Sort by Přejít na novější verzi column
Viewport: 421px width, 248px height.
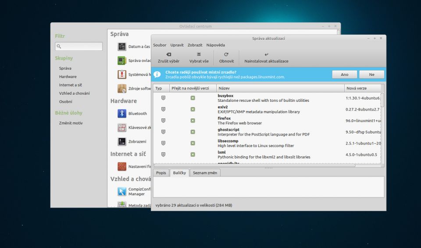click(193, 88)
